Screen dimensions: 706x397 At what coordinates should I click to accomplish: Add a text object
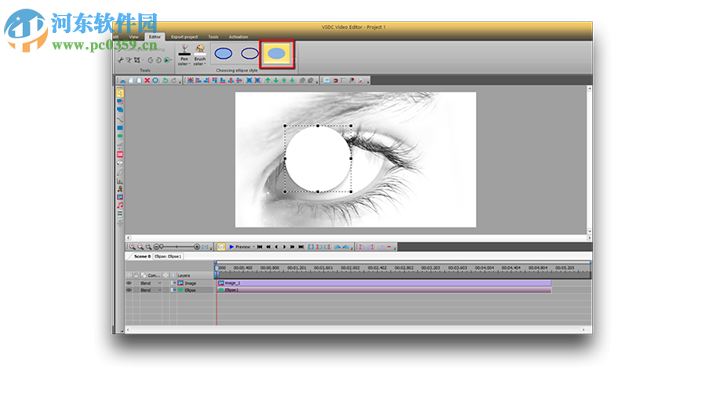point(120,144)
